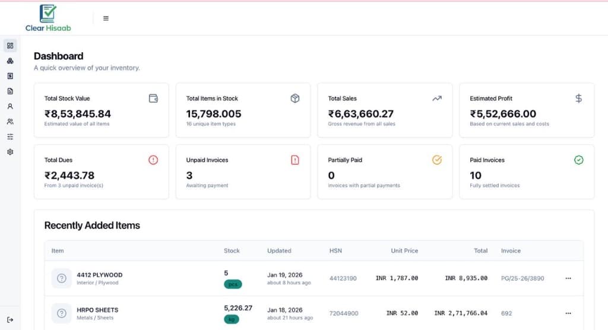Click the Jan 18, 2026 updated date

pos(284,310)
